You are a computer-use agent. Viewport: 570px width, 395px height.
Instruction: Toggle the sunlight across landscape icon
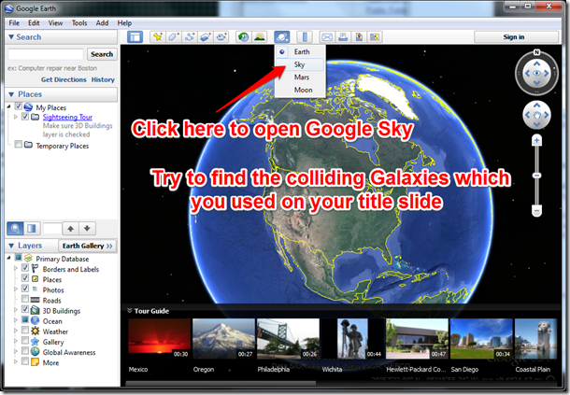click(259, 37)
